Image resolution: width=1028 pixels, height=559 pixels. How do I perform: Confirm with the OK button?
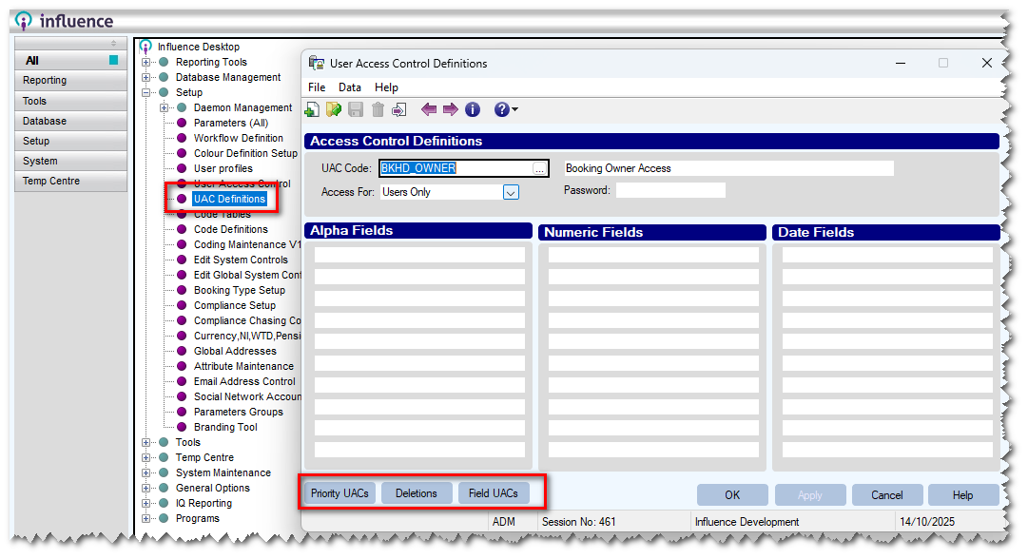point(732,495)
